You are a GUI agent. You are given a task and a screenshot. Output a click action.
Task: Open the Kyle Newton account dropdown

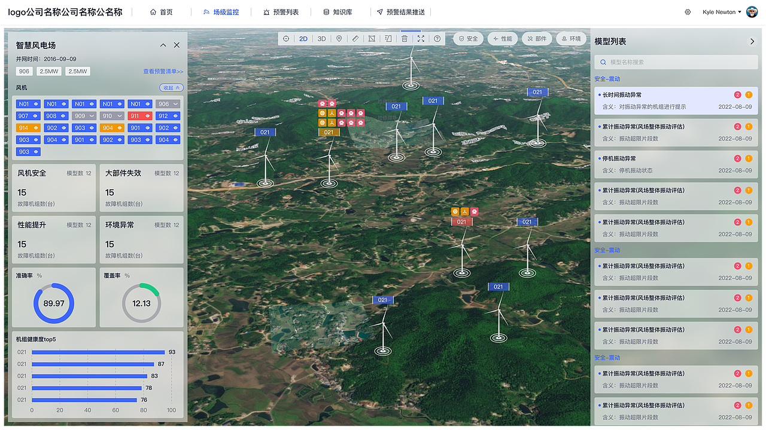(722, 12)
